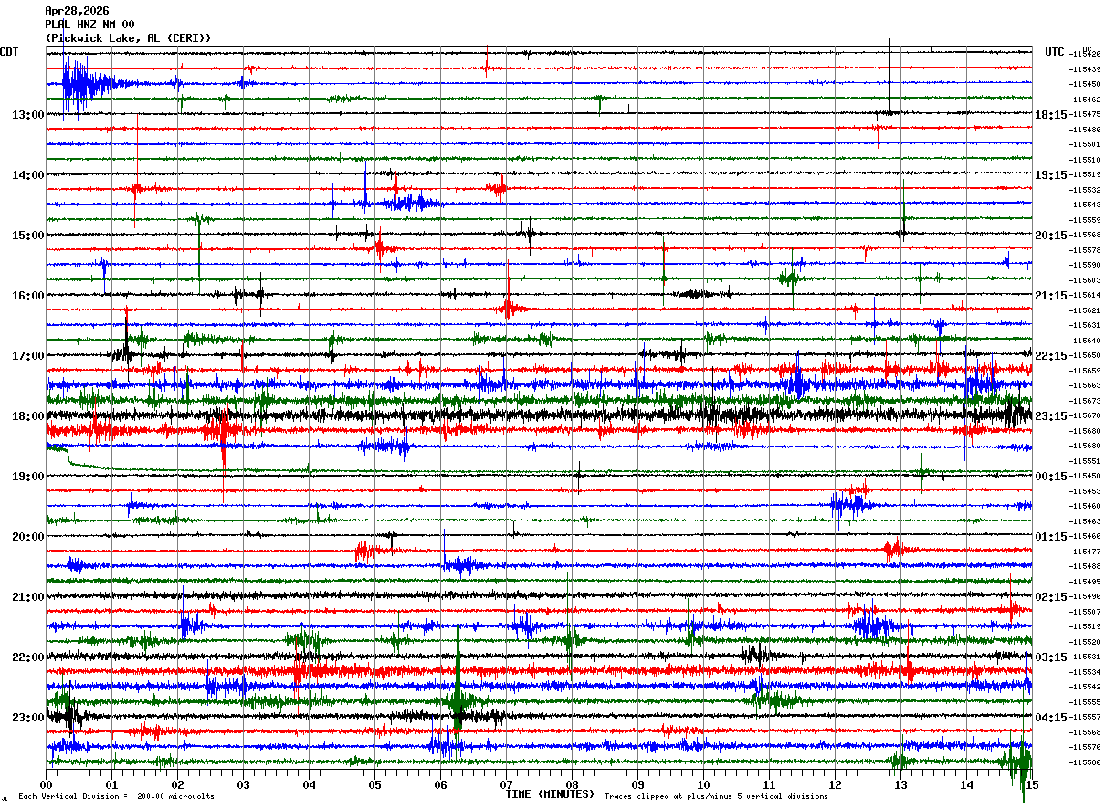Select DC offset value -115586
The image size is (1105, 809).
[x=1085, y=762]
